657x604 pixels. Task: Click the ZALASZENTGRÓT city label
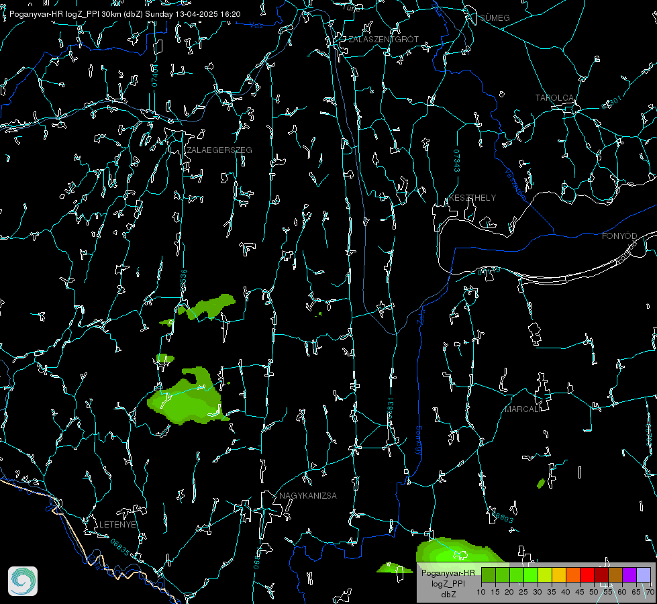383,40
